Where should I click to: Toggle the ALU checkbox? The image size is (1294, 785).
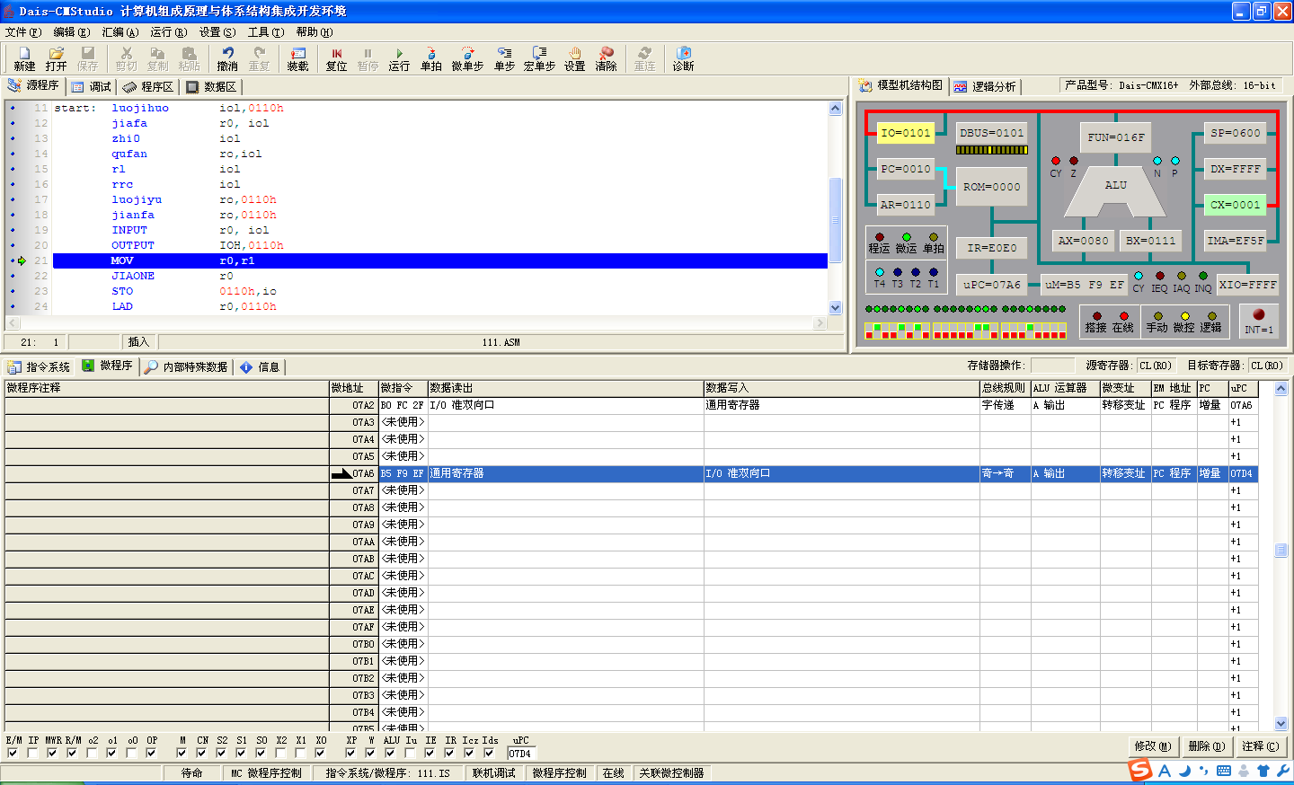coord(390,754)
